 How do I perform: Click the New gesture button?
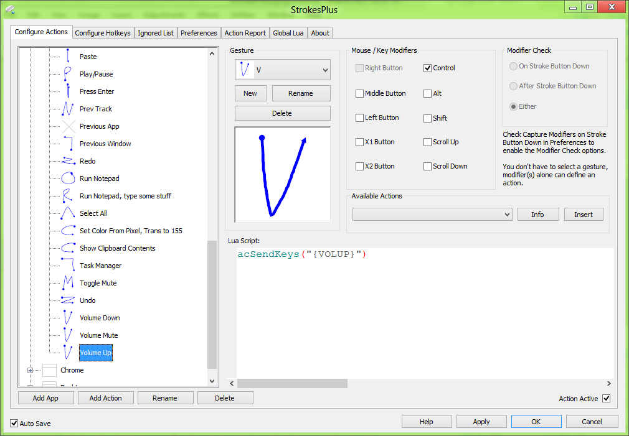[x=250, y=93]
